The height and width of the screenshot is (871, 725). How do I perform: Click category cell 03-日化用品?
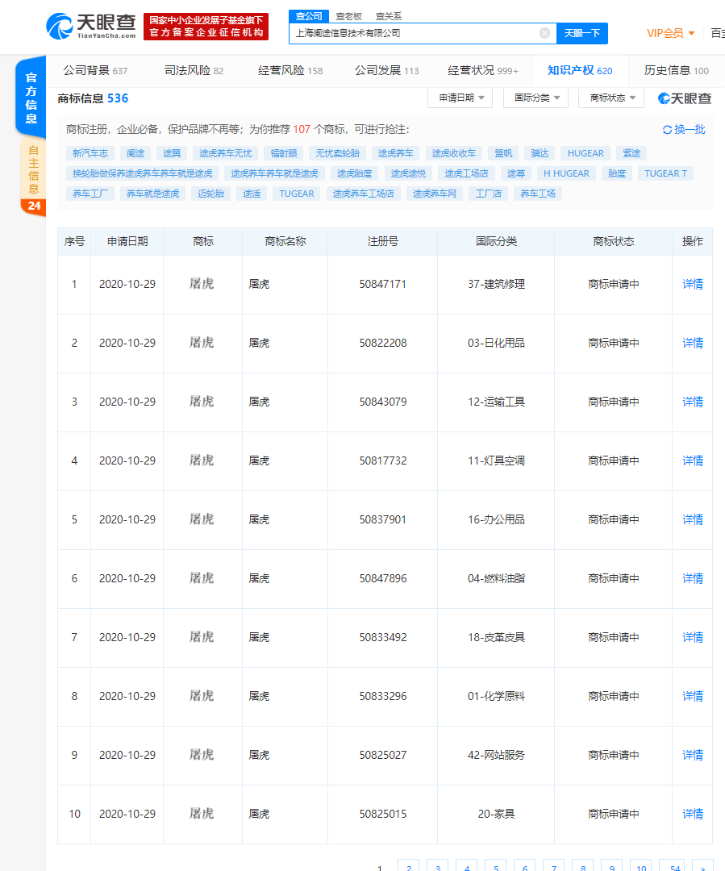click(496, 343)
